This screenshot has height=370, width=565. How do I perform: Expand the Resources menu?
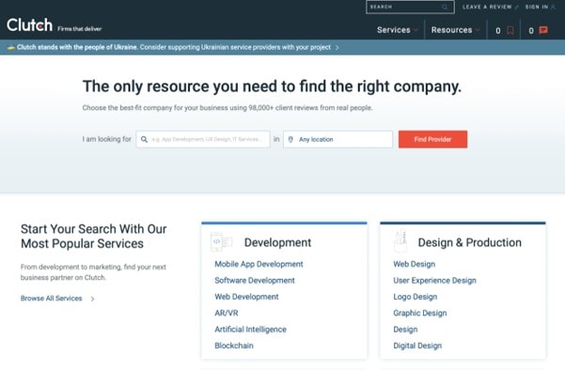[x=455, y=30]
